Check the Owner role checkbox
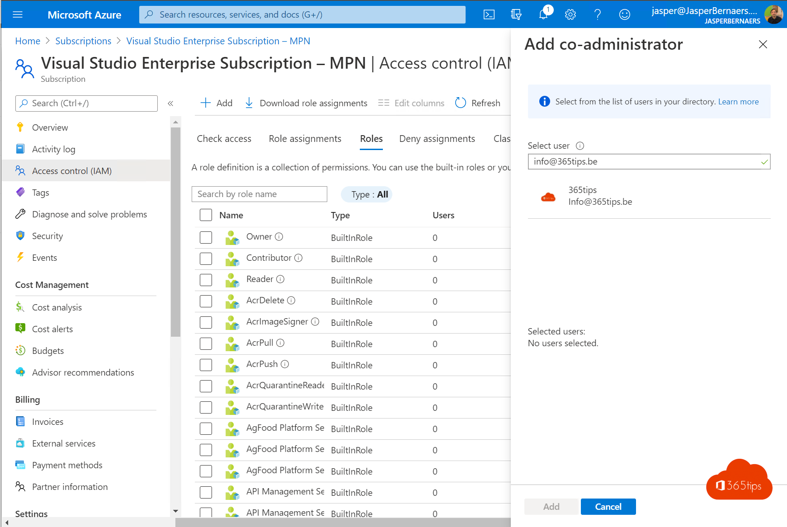Screen dimensions: 787x527 pos(206,237)
